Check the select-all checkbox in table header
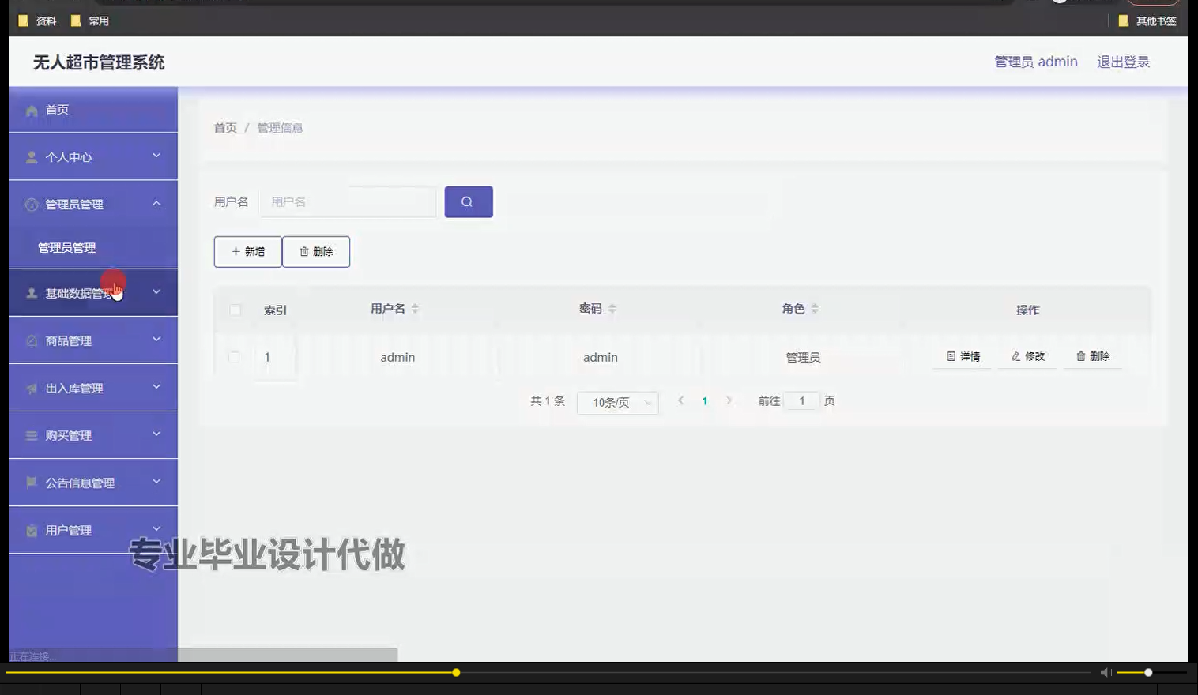 coord(234,310)
